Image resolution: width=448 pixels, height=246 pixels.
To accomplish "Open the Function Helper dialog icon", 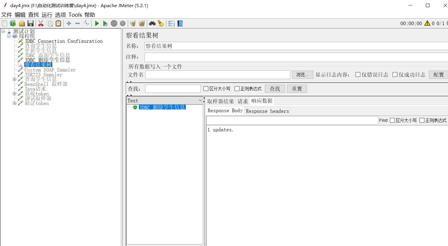I will coord(171,23).
